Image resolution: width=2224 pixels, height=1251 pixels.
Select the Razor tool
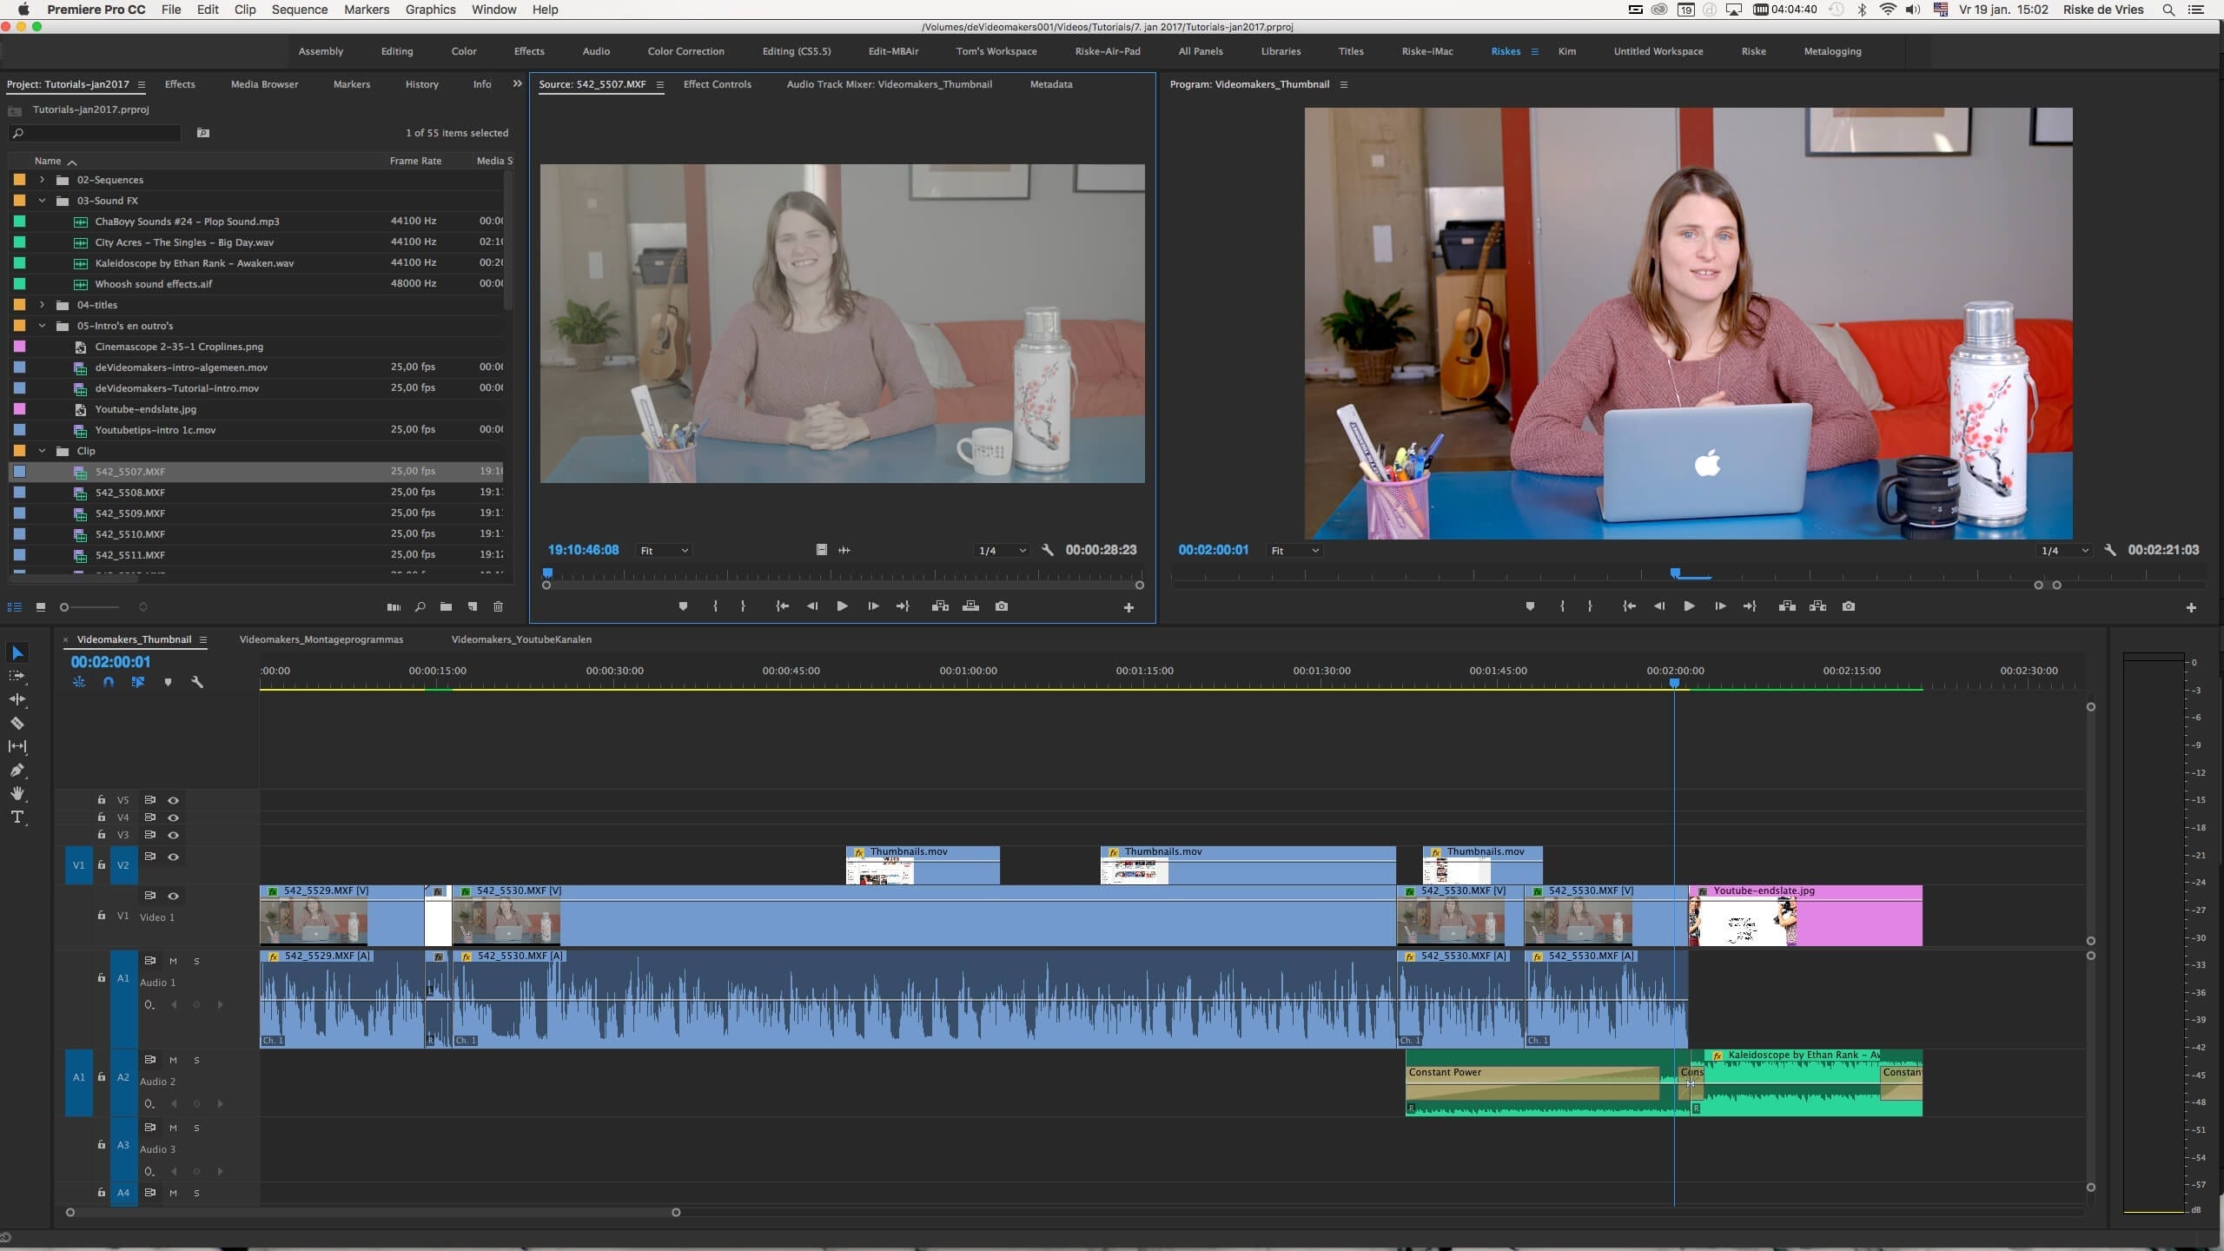[17, 723]
